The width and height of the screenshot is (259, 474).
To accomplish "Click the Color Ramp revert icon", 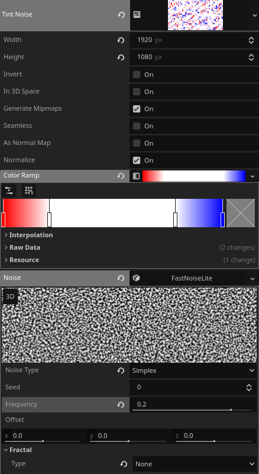I will pyautogui.click(x=121, y=176).
